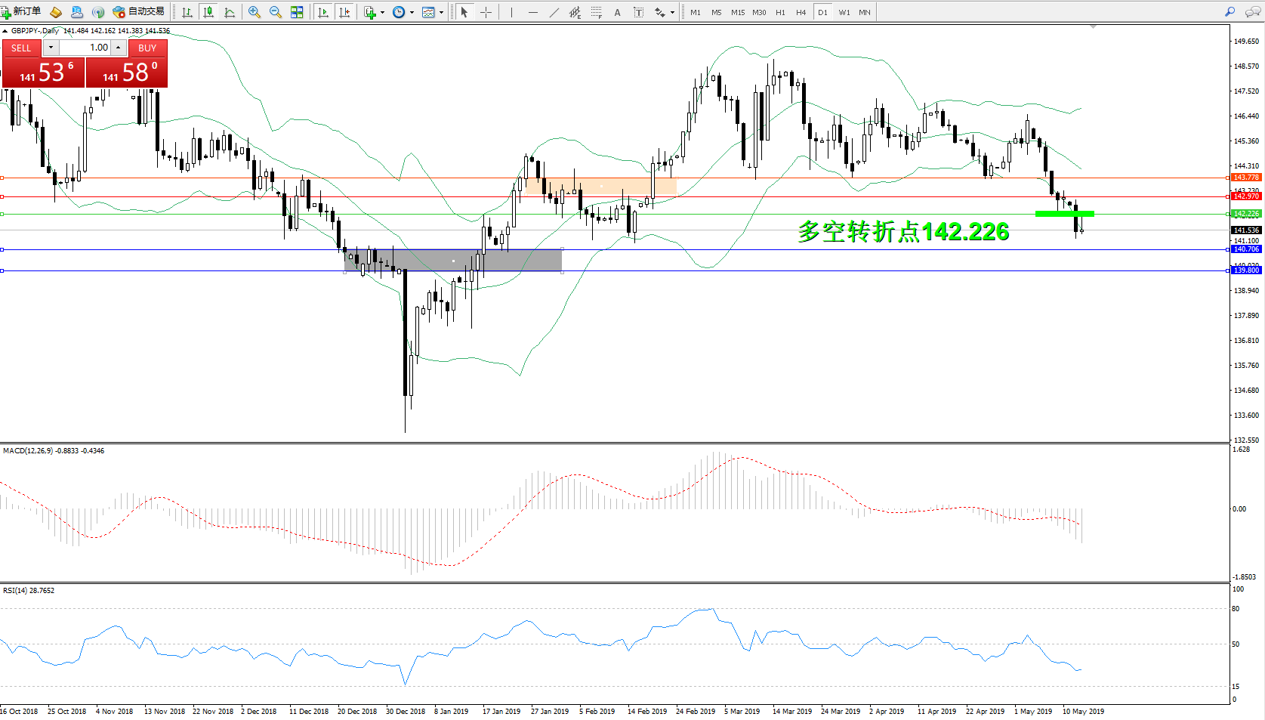Open the chart templates dropdown arrow
Image resolution: width=1265 pixels, height=720 pixels.
click(442, 12)
